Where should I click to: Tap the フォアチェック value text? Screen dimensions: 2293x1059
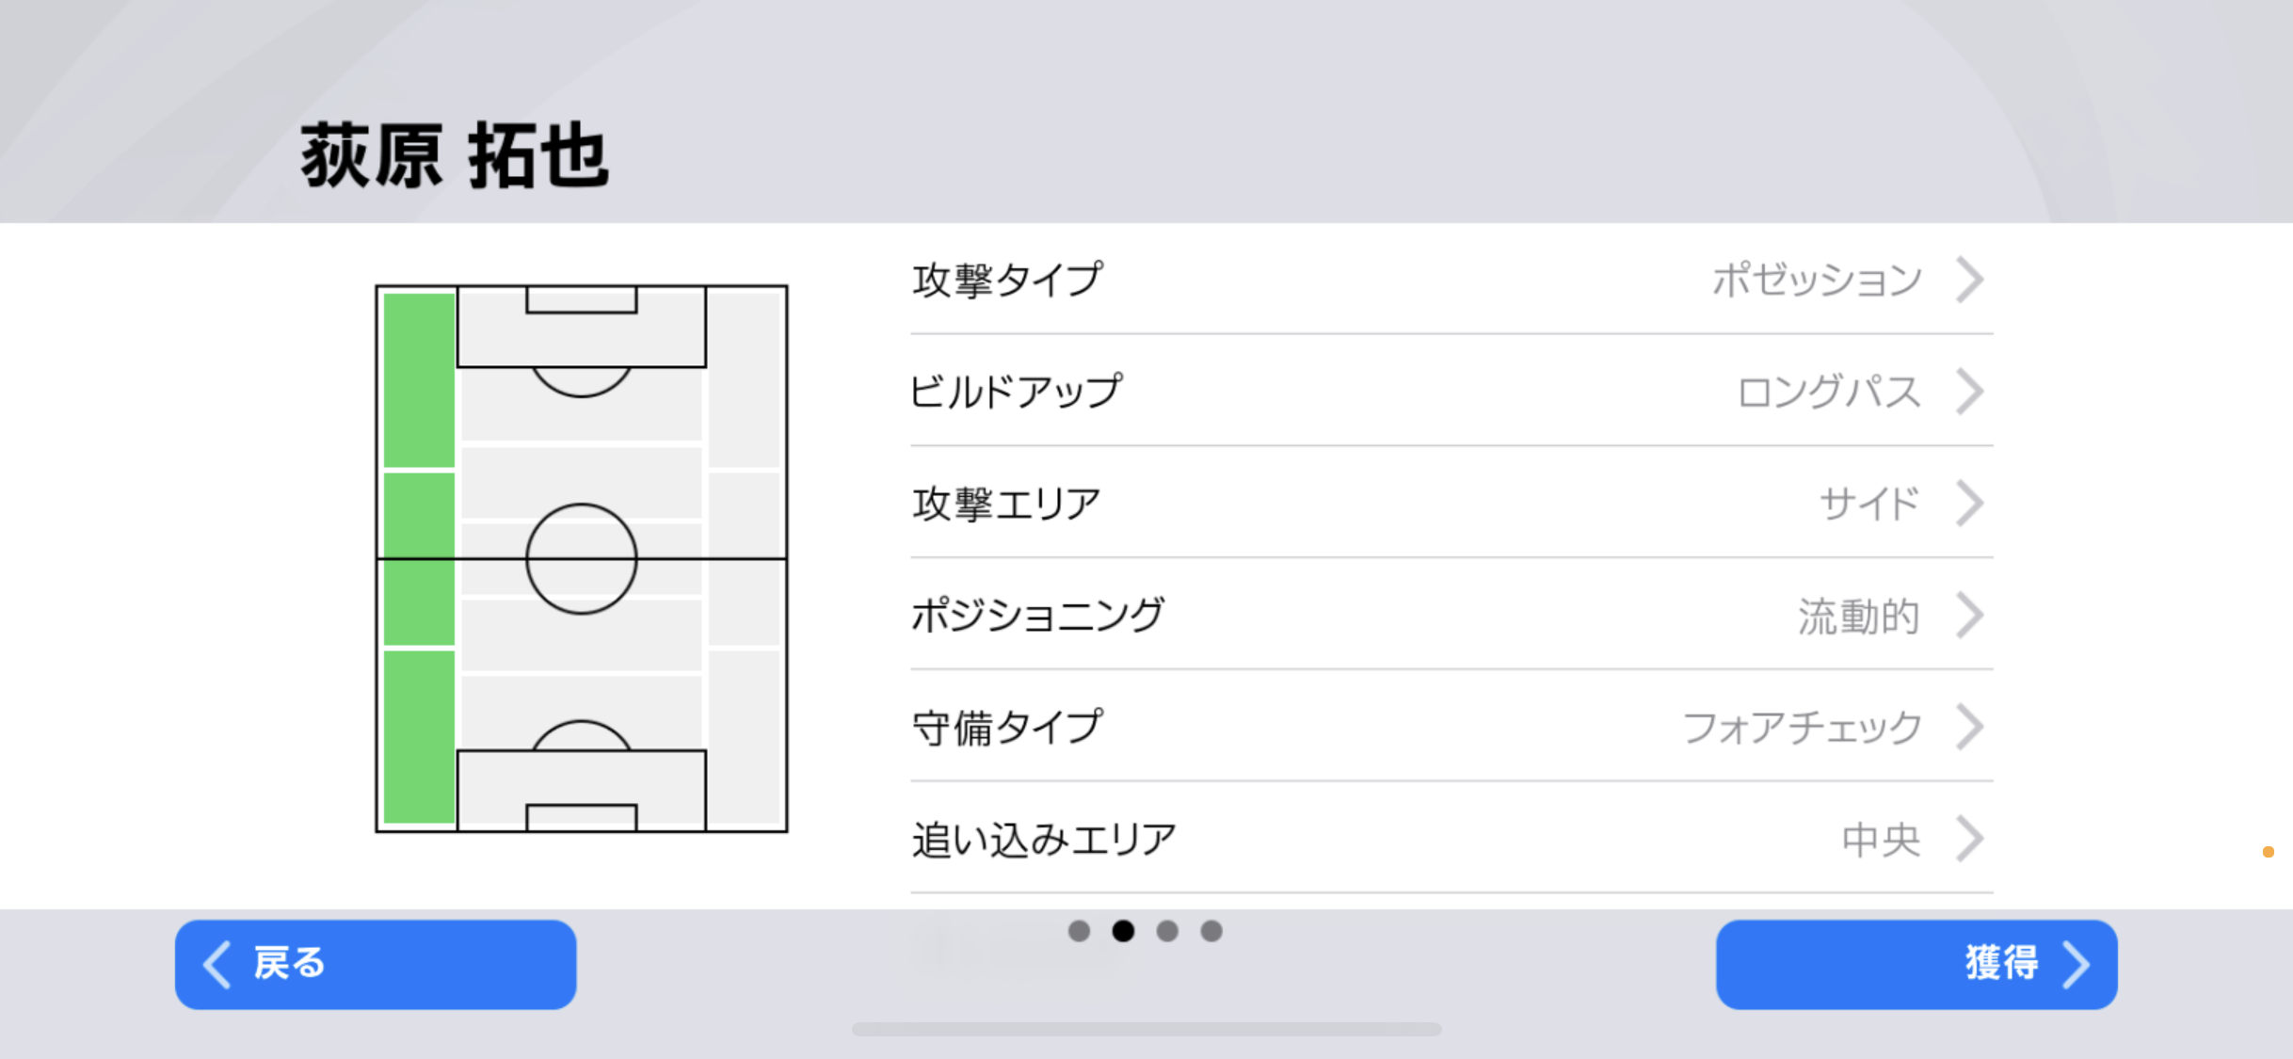[1802, 728]
